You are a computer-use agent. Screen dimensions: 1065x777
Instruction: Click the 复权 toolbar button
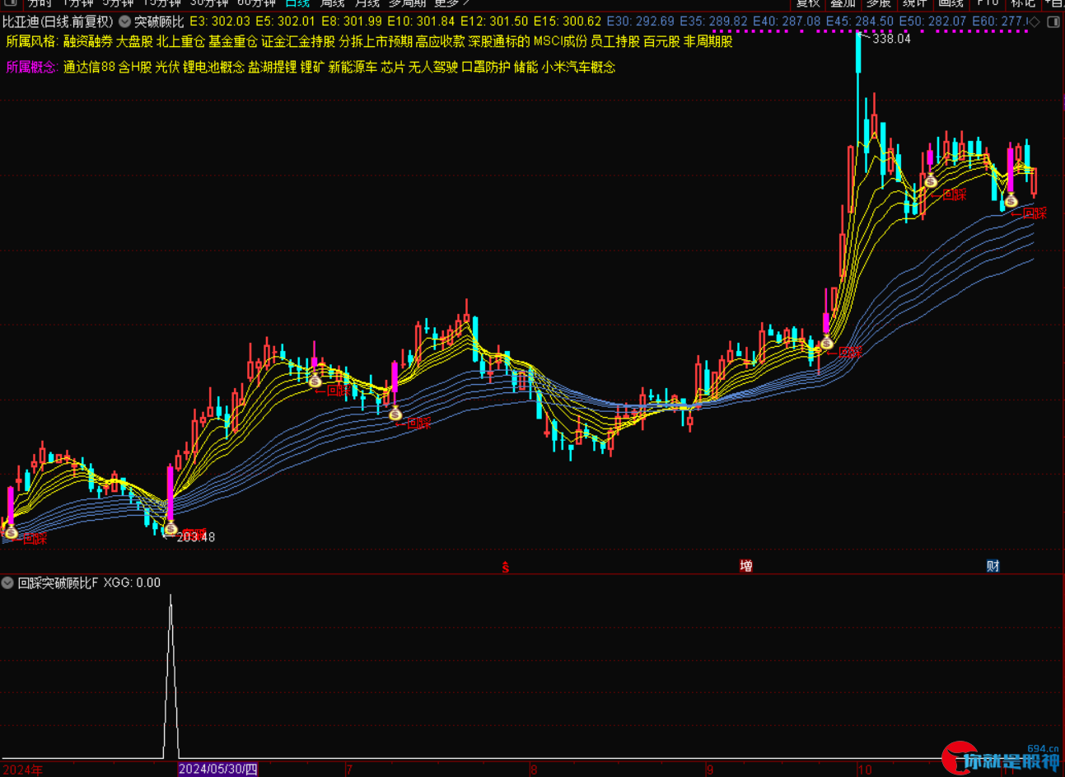click(808, 3)
